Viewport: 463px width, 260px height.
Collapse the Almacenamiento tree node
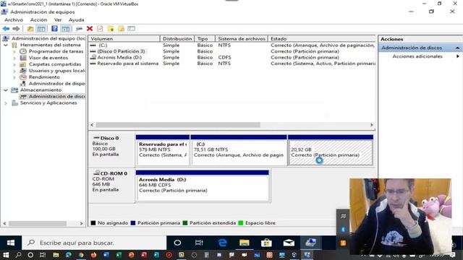pos(6,90)
